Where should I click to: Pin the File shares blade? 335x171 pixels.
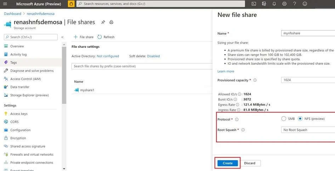103,22
